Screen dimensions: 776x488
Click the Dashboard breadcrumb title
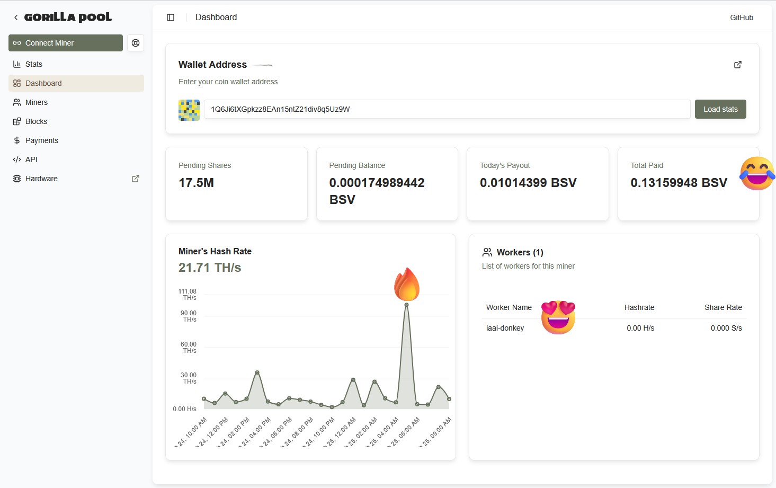(216, 17)
